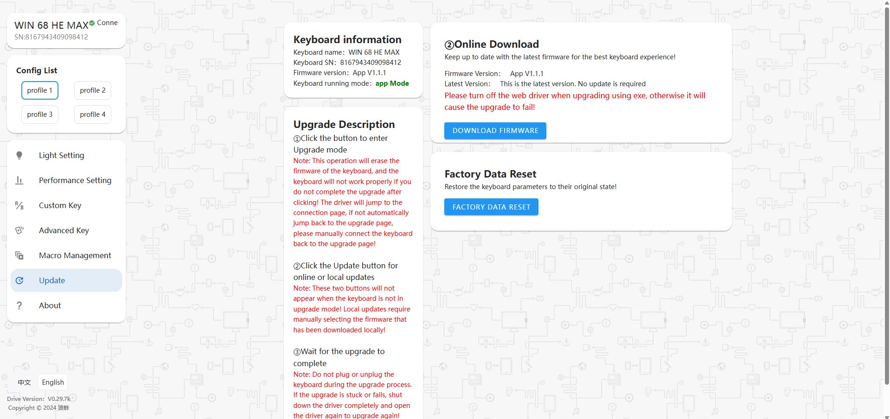890x419 pixels.
Task: Click the green connection status icon
Action: 92,23
